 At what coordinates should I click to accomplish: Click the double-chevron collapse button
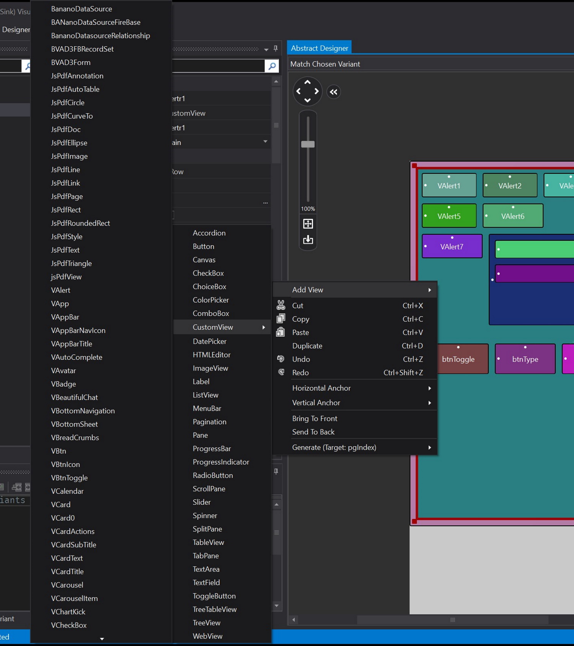click(x=334, y=92)
